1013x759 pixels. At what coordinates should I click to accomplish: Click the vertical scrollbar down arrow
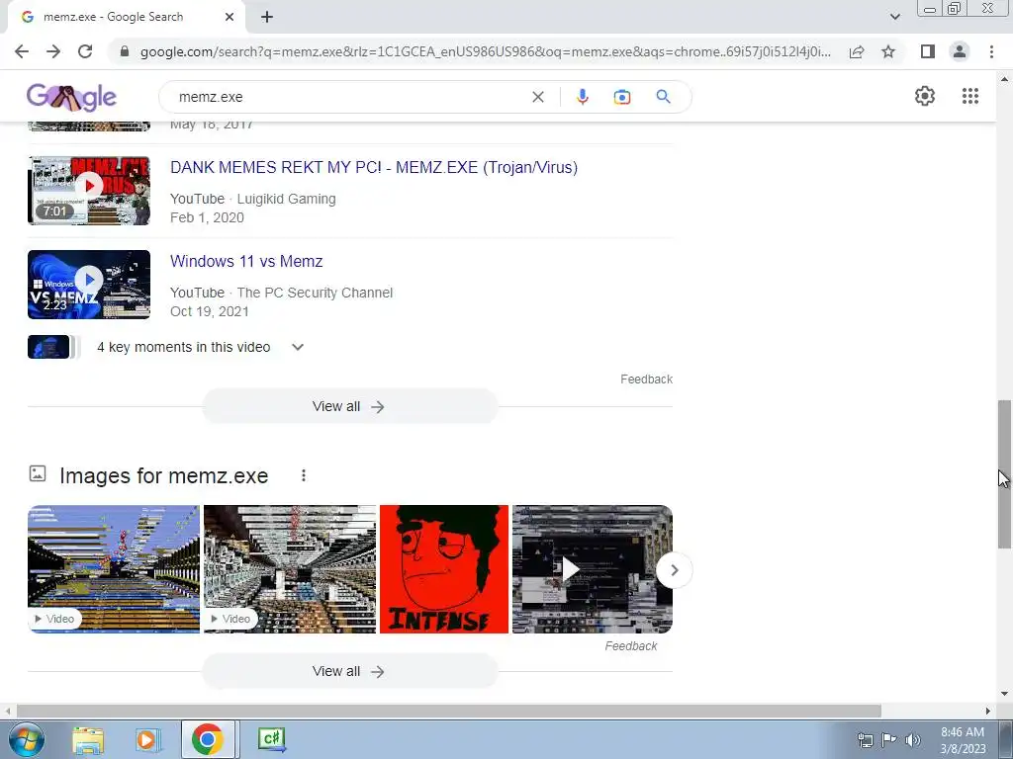(1004, 694)
